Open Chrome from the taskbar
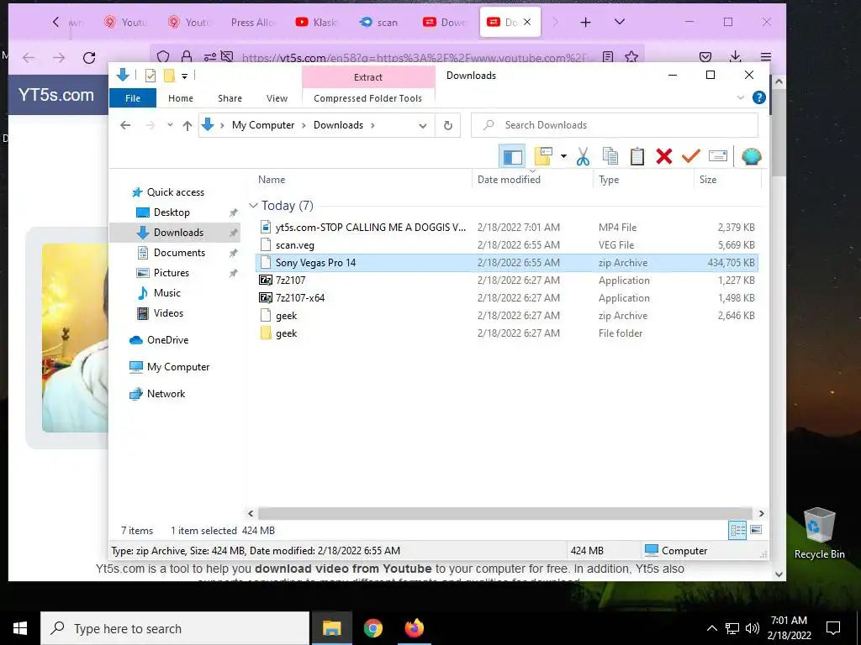The image size is (861, 645). pyautogui.click(x=372, y=628)
